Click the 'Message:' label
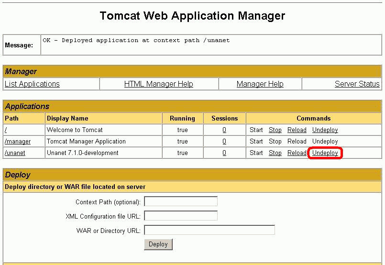 [19, 45]
